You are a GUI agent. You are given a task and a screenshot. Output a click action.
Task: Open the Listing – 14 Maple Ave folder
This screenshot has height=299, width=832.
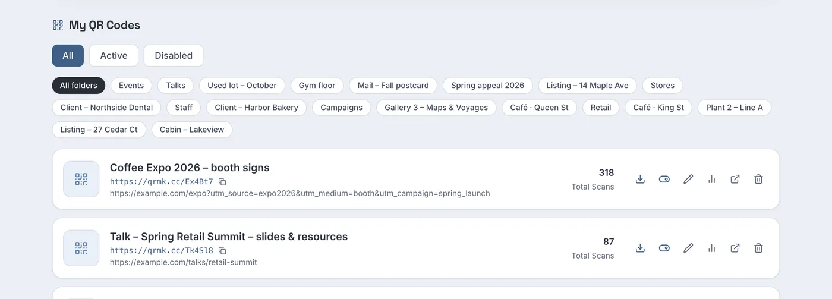click(x=588, y=85)
